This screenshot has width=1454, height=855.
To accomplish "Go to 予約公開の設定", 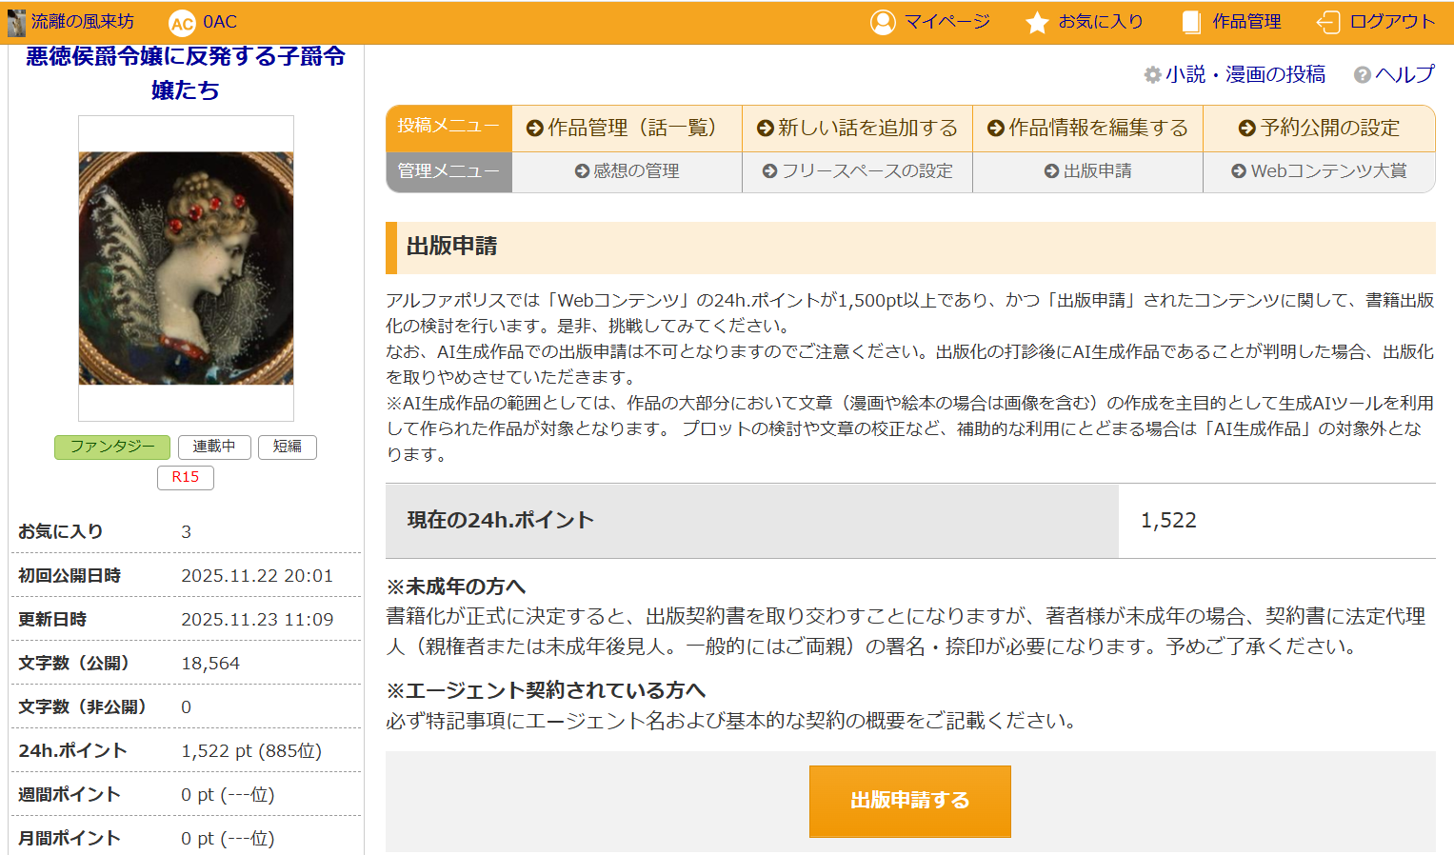I will (x=1319, y=128).
